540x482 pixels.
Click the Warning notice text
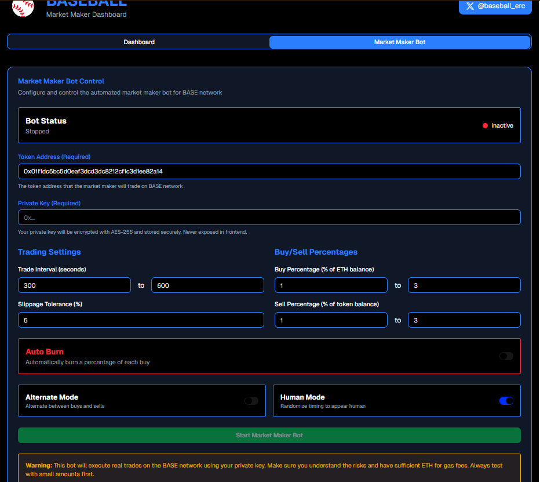pyautogui.click(x=264, y=470)
